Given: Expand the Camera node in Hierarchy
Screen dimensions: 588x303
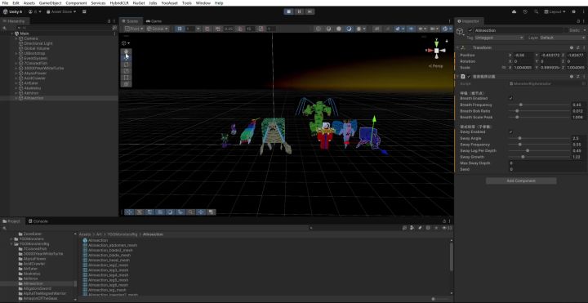Looking at the screenshot, I should pos(16,38).
